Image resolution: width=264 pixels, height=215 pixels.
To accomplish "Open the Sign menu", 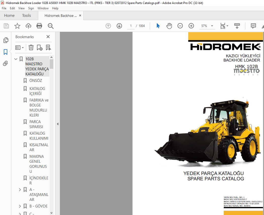I will click(x=31, y=8).
